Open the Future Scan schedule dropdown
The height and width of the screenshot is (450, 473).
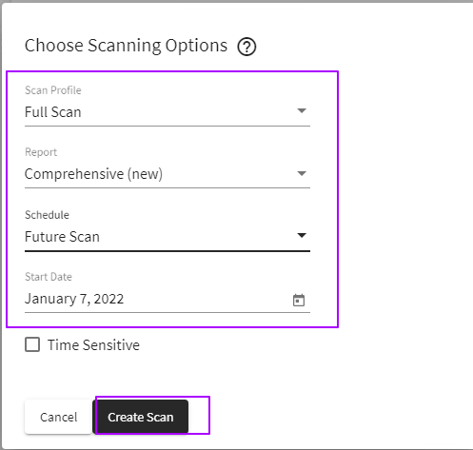point(168,237)
